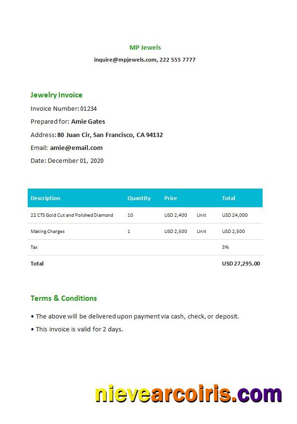
Task: Click the invoice valid for 2 days line
Action: pos(79,329)
